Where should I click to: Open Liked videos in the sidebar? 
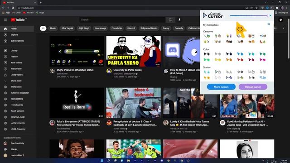pos(17,75)
